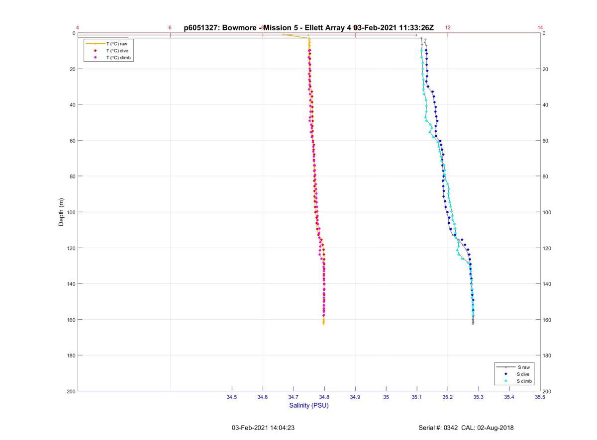Click the 'Salinity (PSU)' axis label
Image resolution: width=597 pixels, height=440 pixels.
pyautogui.click(x=309, y=405)
